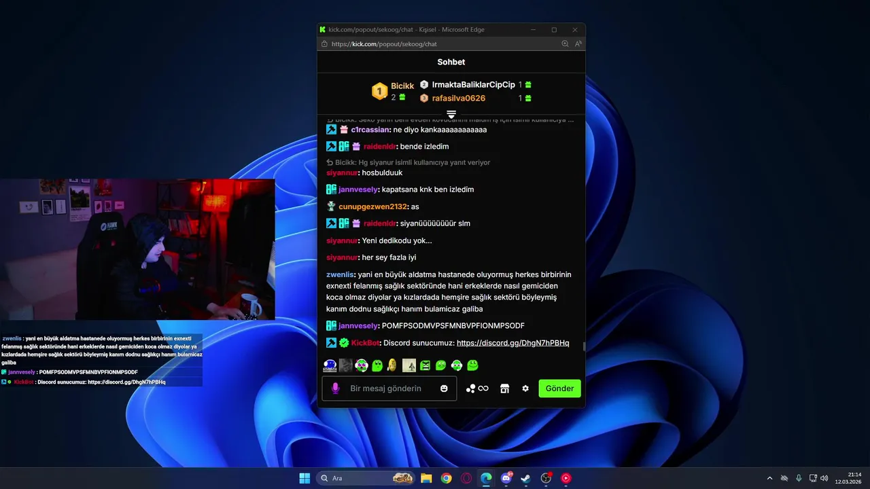This screenshot has height=489, width=870.
Task: Pick the yellow potato emote
Action: [392, 365]
